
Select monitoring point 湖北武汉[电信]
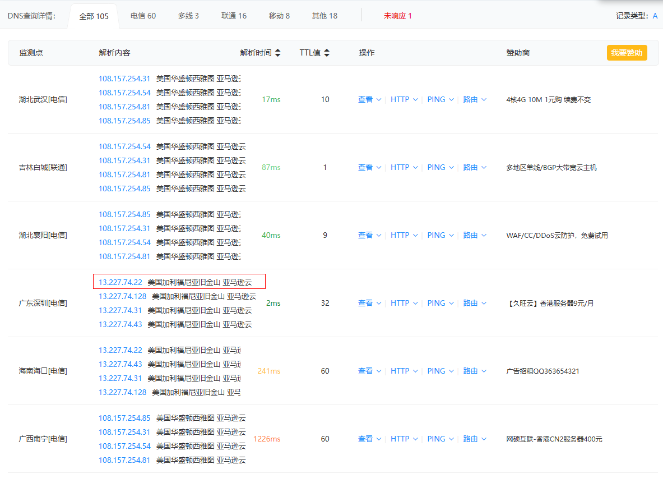pos(43,99)
